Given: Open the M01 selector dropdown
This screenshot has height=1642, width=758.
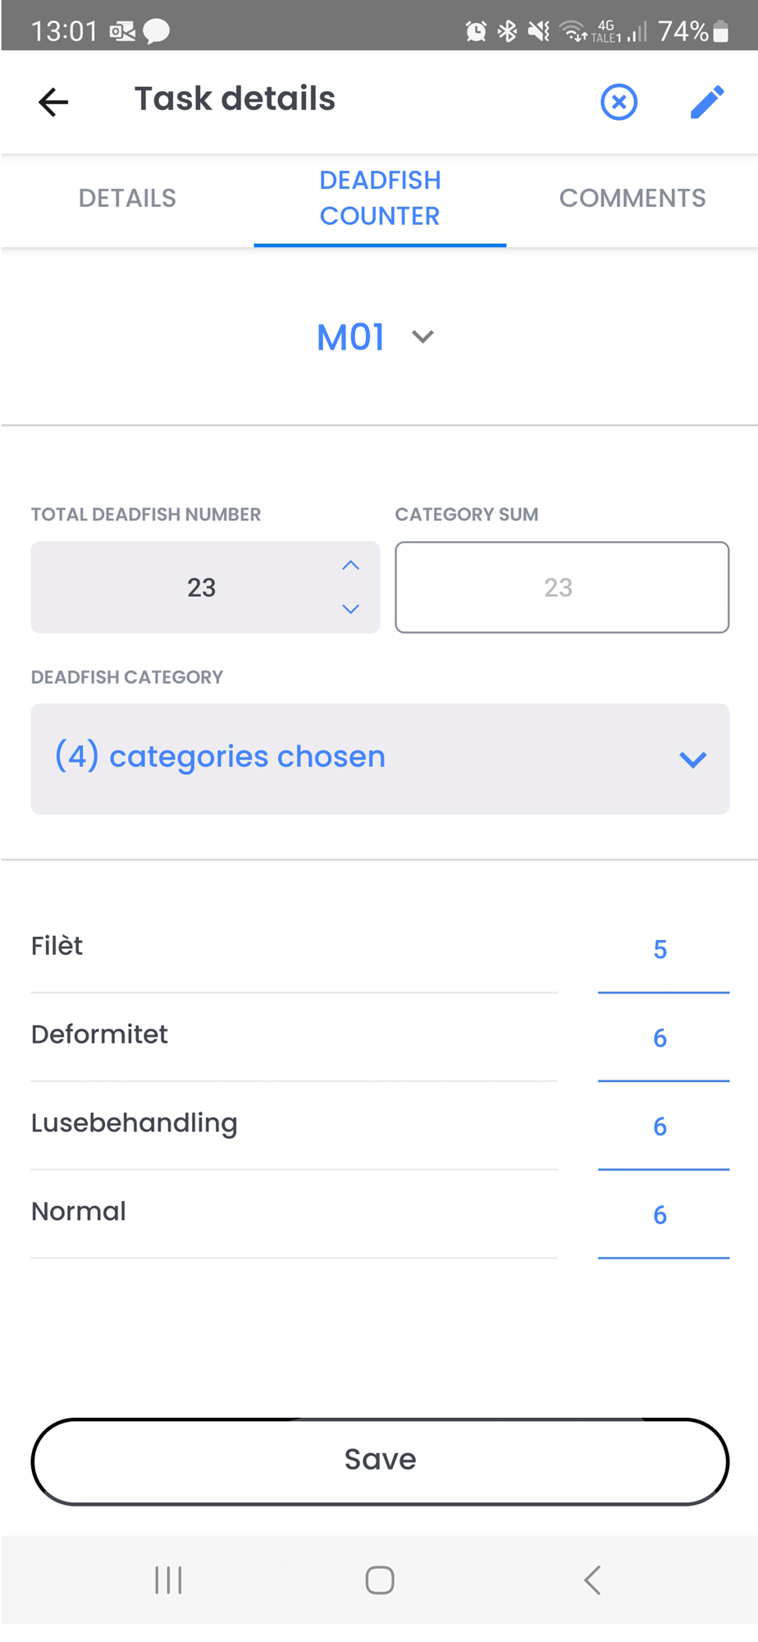Looking at the screenshot, I should pyautogui.click(x=377, y=337).
